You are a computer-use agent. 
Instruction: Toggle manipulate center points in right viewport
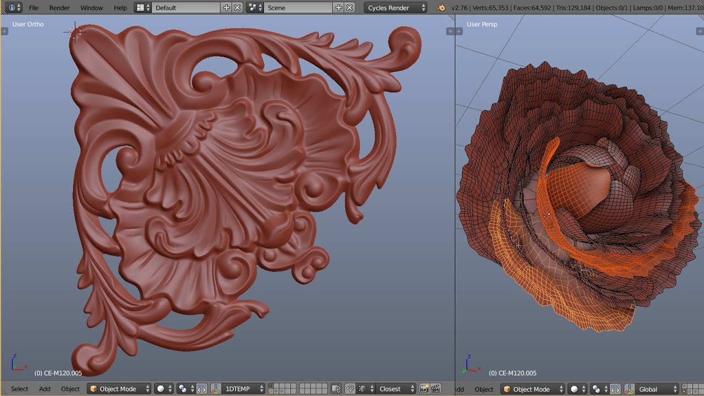coord(615,389)
